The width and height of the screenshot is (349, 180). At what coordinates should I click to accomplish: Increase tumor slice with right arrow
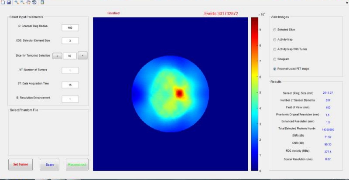pyautogui.click(x=83, y=55)
